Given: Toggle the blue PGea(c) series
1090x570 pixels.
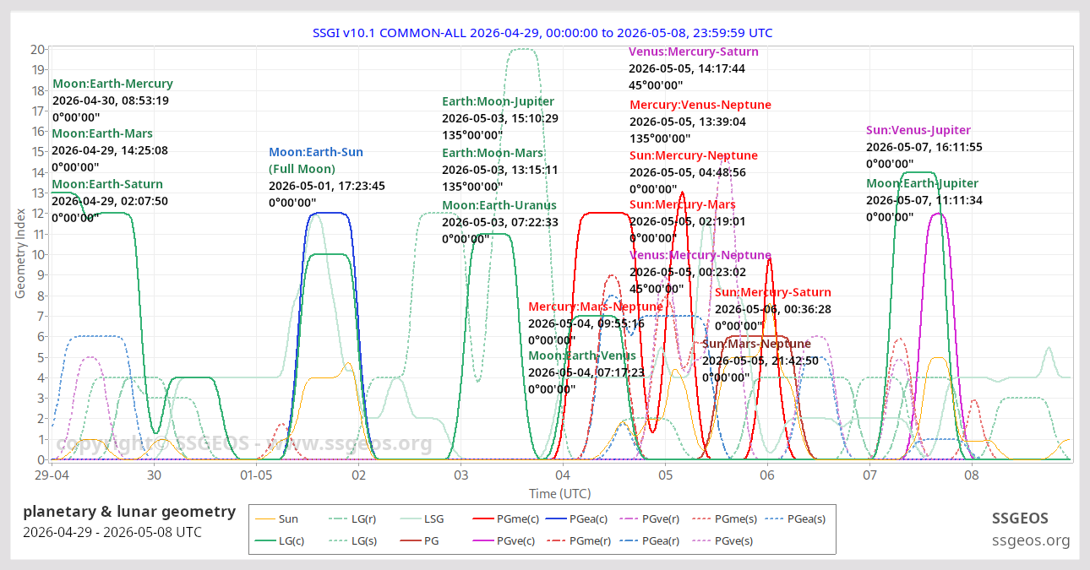Looking at the screenshot, I should [575, 518].
